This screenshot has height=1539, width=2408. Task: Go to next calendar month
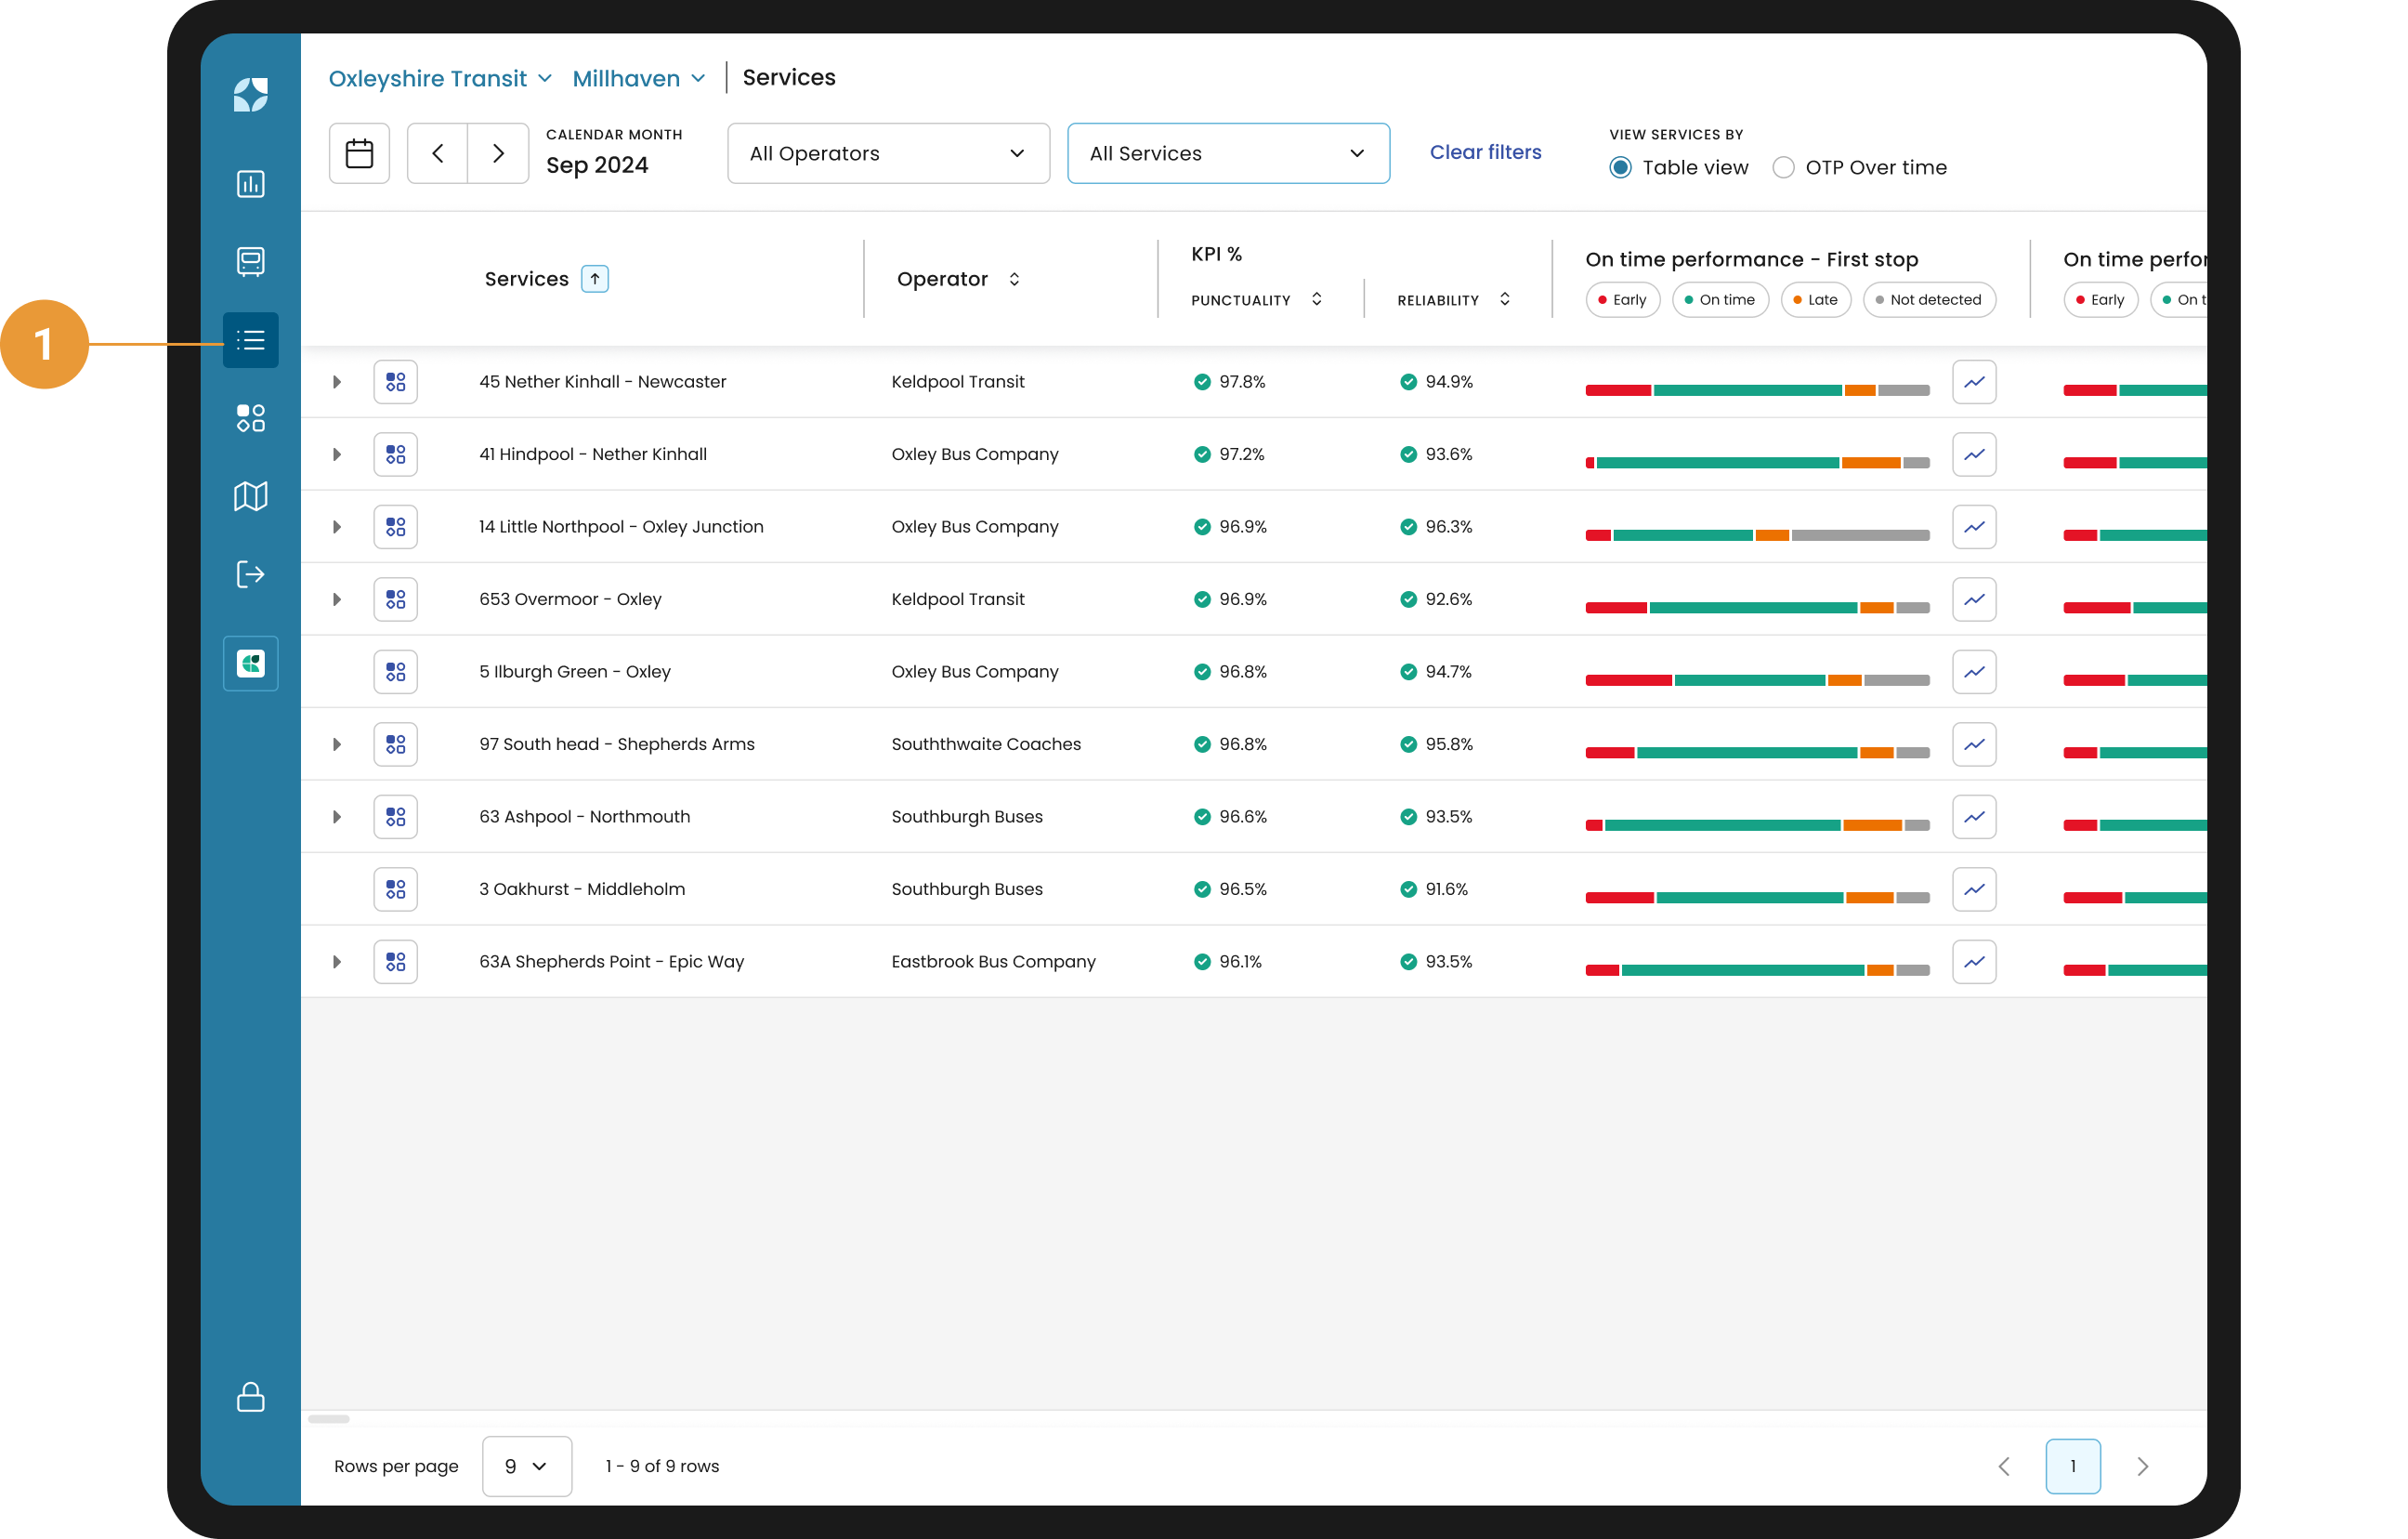(498, 153)
